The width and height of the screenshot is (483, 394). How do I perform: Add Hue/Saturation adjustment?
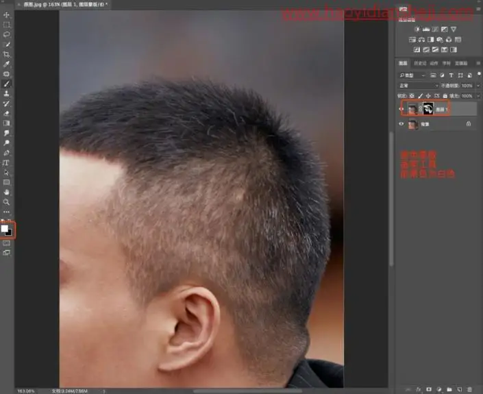tap(412, 40)
